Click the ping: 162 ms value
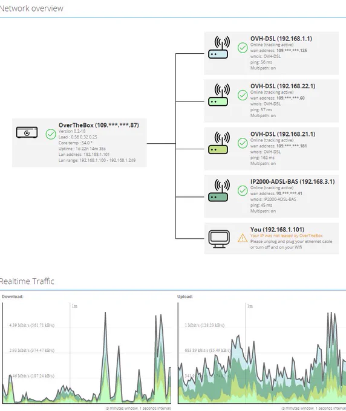The height and width of the screenshot is (411, 346). [x=263, y=158]
